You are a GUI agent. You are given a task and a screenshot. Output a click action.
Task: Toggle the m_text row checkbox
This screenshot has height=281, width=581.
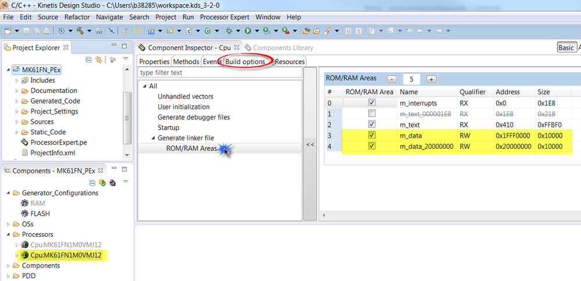click(372, 124)
